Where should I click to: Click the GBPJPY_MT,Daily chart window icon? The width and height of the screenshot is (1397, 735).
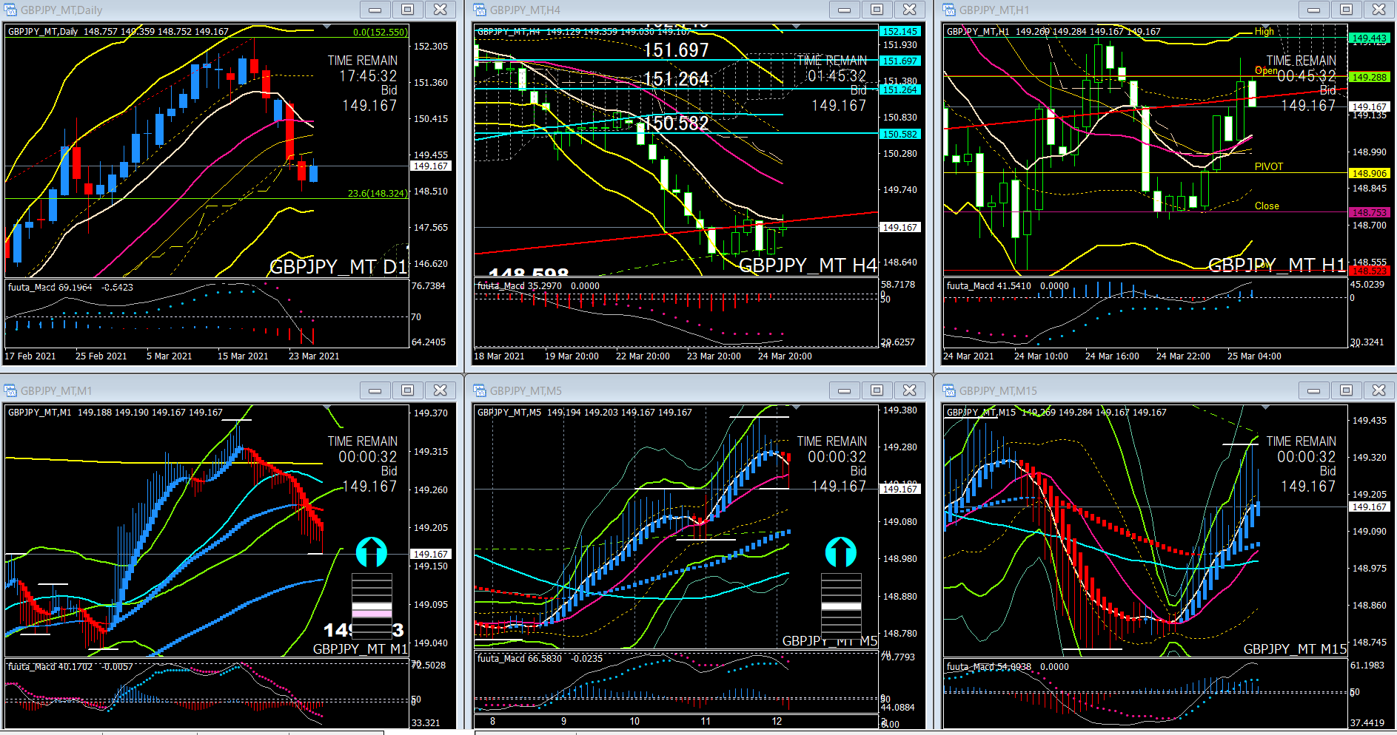point(10,10)
